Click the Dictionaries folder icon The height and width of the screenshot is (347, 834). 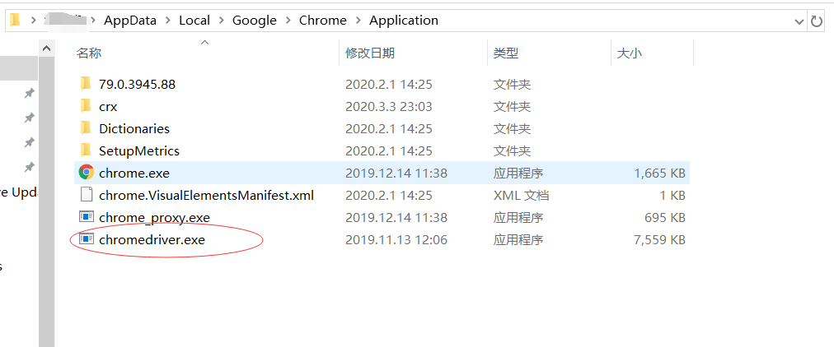click(x=87, y=128)
